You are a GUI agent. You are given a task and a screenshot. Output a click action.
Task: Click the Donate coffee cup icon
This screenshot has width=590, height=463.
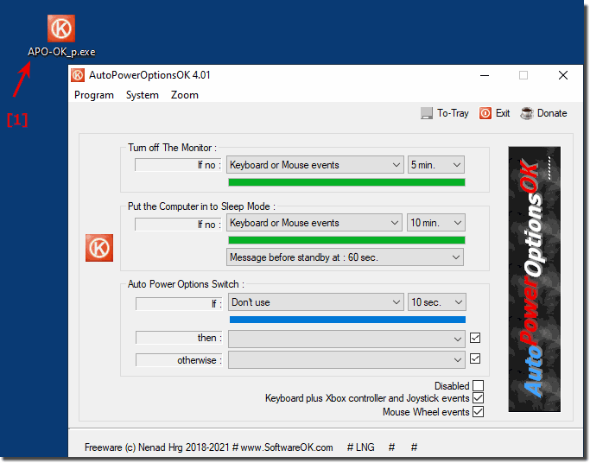527,113
